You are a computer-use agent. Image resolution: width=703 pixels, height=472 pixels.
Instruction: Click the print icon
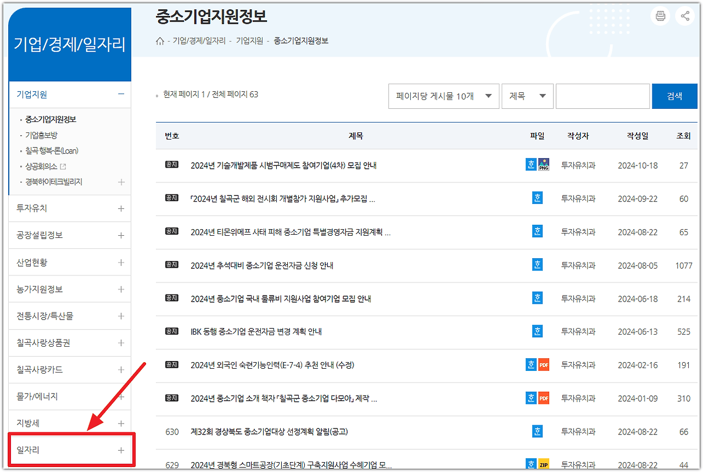pyautogui.click(x=660, y=15)
